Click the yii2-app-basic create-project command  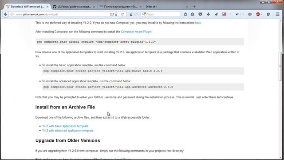coord(143,71)
